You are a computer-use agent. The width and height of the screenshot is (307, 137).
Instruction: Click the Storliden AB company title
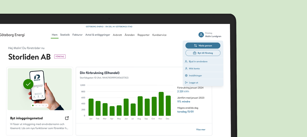pyautogui.click(x=29, y=57)
